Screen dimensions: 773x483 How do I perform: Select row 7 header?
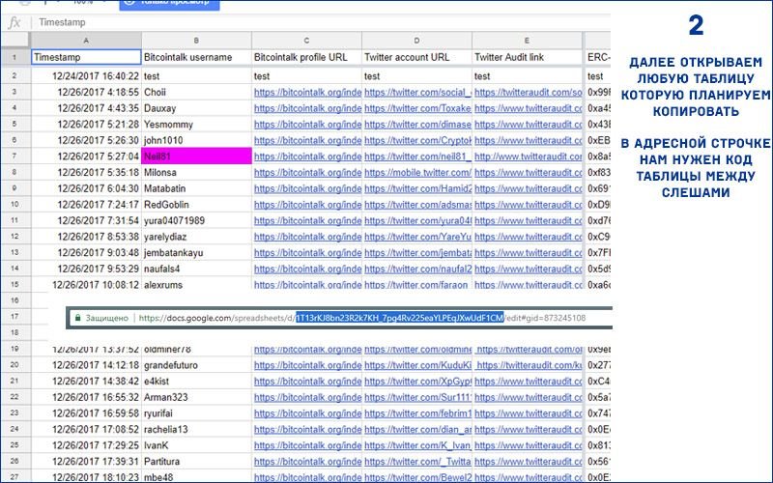click(x=14, y=156)
